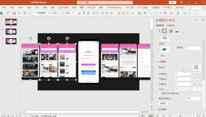Image resolution: width=206 pixels, height=117 pixels.
Task: Select slide 3 thumbnail
Action: point(11,41)
